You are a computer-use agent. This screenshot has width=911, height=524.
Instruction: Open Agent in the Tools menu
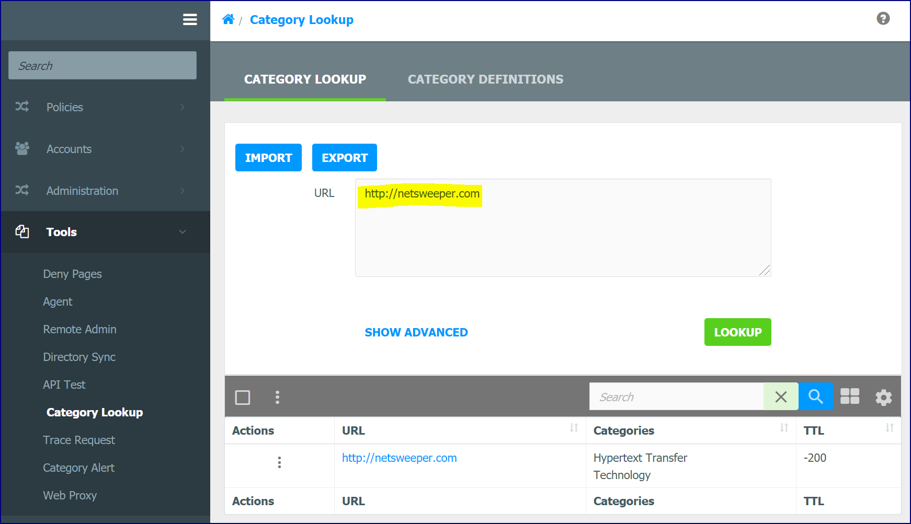[58, 301]
